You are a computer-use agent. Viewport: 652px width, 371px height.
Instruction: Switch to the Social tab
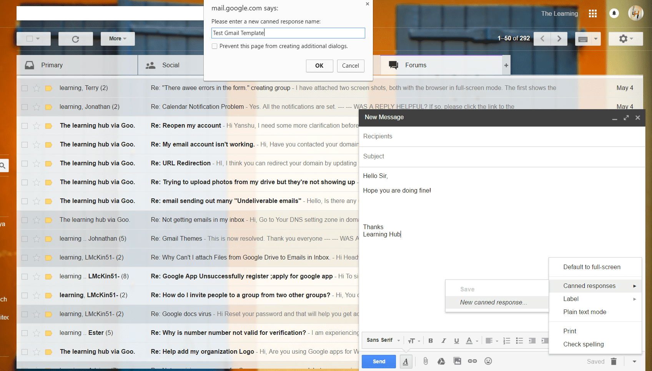(171, 65)
